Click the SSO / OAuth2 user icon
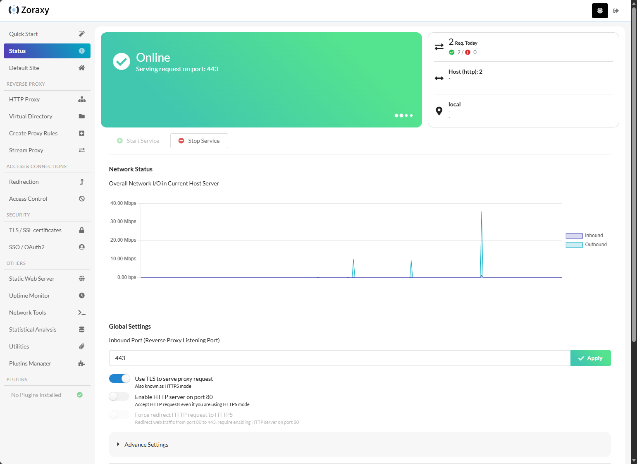 tap(82, 247)
